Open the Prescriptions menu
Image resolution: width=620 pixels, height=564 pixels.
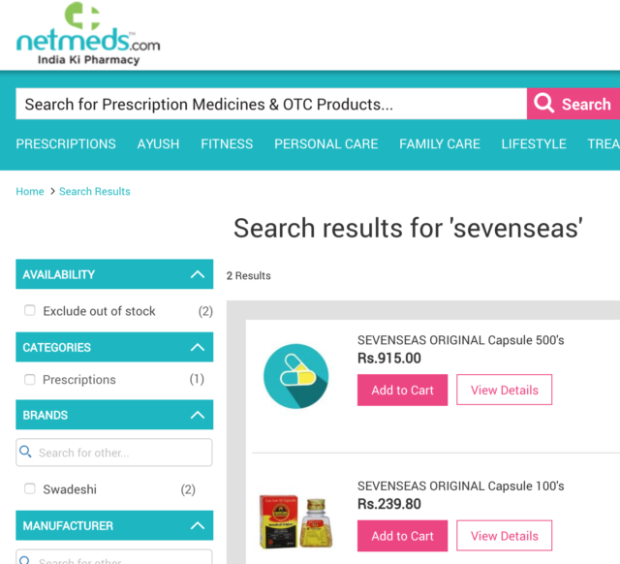[66, 143]
